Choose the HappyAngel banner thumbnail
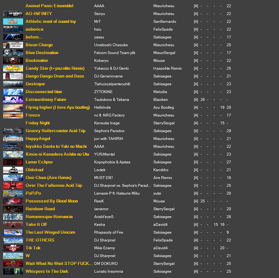Viewport: 279px width, 278px height. tap(13, 139)
